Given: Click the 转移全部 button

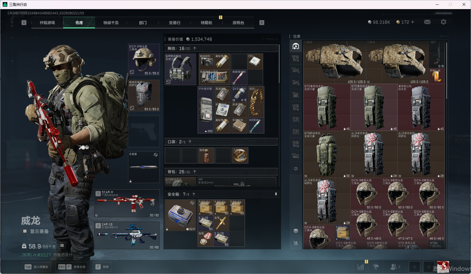Looking at the screenshot, I should [72, 267].
